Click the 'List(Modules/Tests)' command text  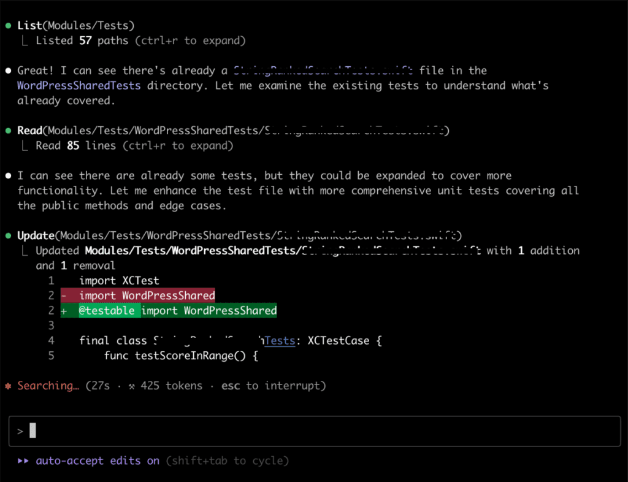click(75, 26)
